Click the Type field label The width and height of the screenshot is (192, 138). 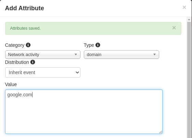coord(89,45)
